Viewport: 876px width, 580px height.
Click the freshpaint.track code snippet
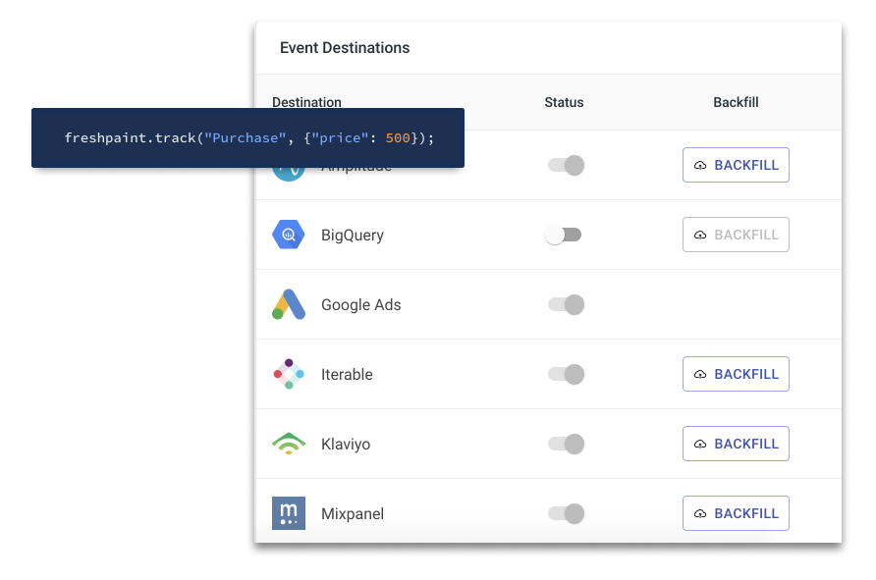pyautogui.click(x=248, y=137)
